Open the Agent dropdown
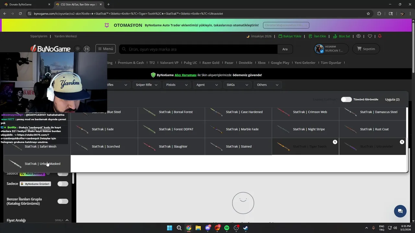415x233 pixels. coord(207,85)
